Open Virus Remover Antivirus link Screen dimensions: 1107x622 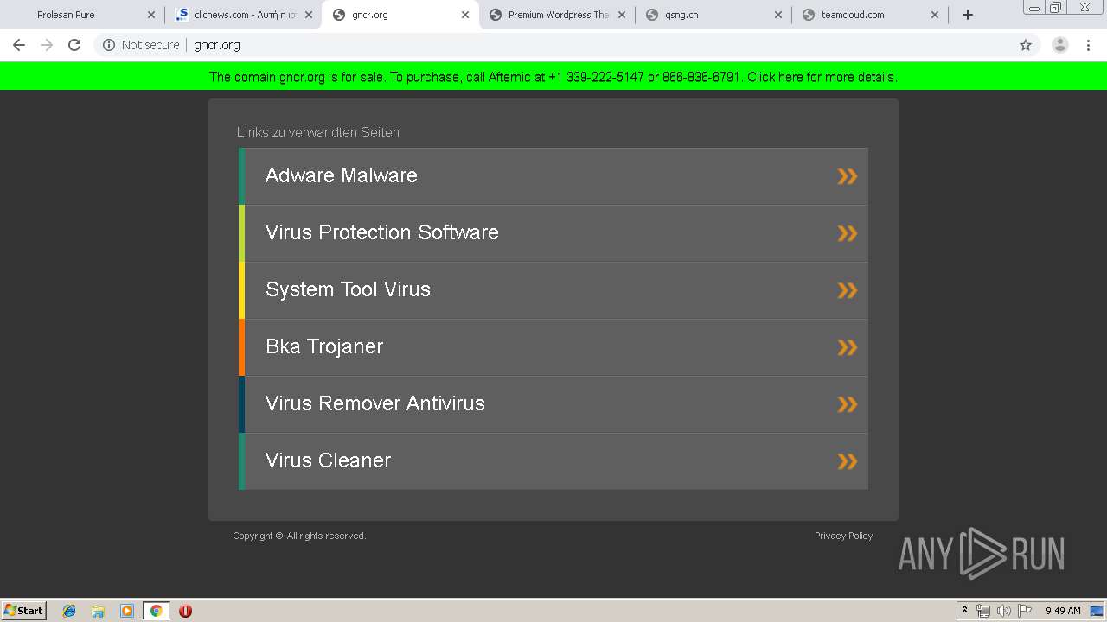click(553, 404)
